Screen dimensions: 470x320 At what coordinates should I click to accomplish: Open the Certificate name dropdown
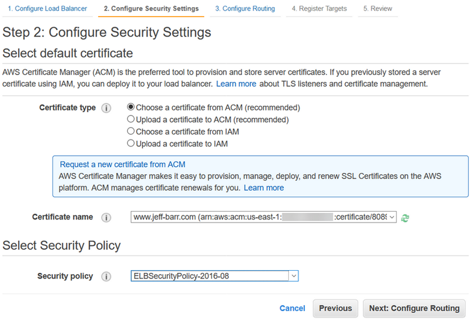pos(263,217)
